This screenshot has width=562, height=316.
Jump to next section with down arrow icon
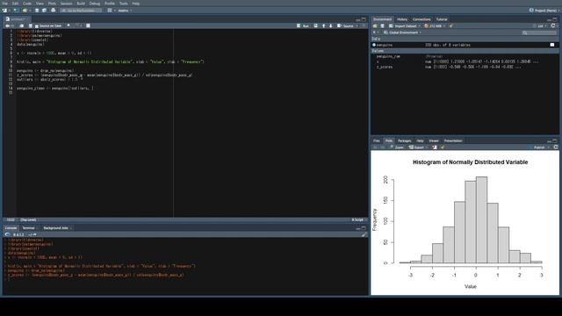pyautogui.click(x=331, y=25)
